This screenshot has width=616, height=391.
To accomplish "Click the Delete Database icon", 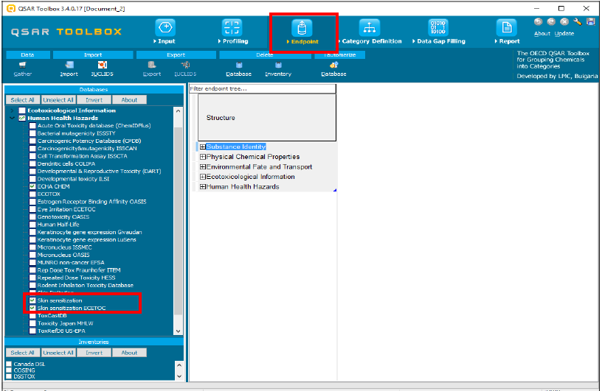I will click(x=239, y=65).
